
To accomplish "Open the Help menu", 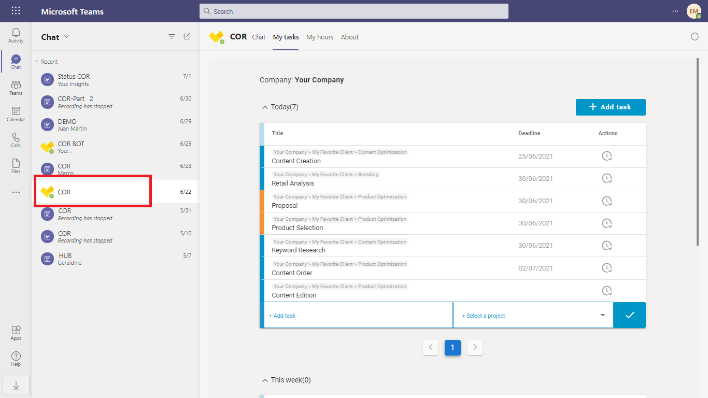I will [x=16, y=359].
